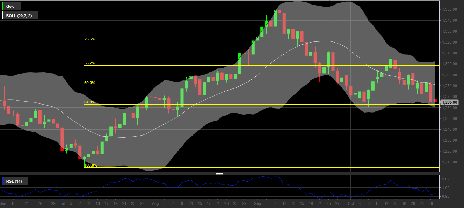464x208 pixels.
Task: Click the Aug label on date axis
Action: pyautogui.click(x=155, y=203)
